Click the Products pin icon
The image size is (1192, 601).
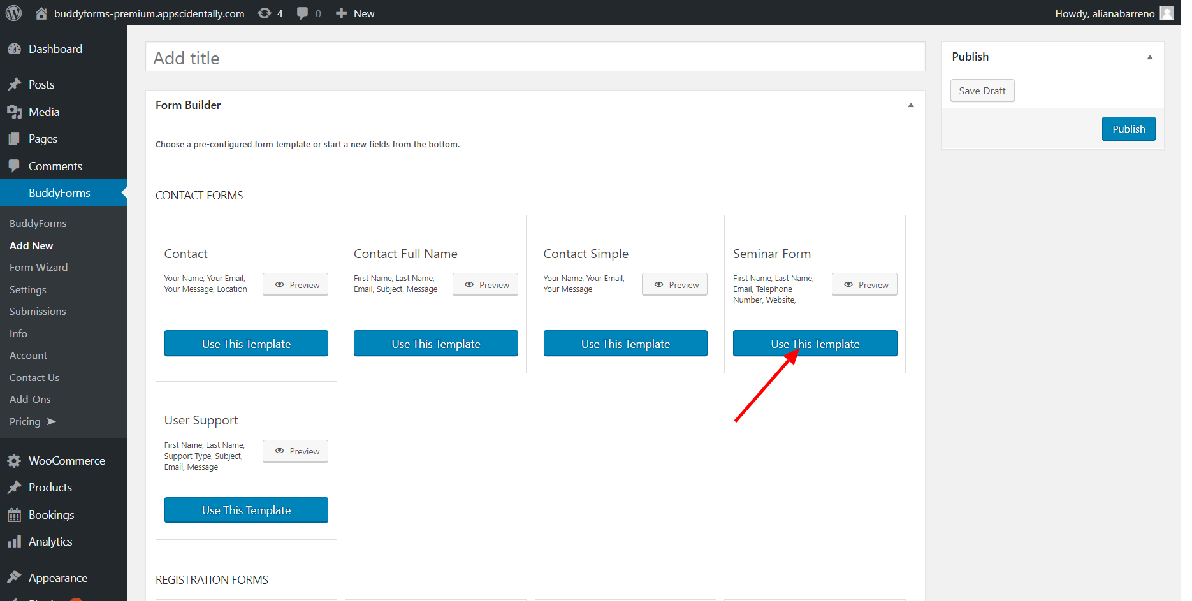click(x=14, y=488)
